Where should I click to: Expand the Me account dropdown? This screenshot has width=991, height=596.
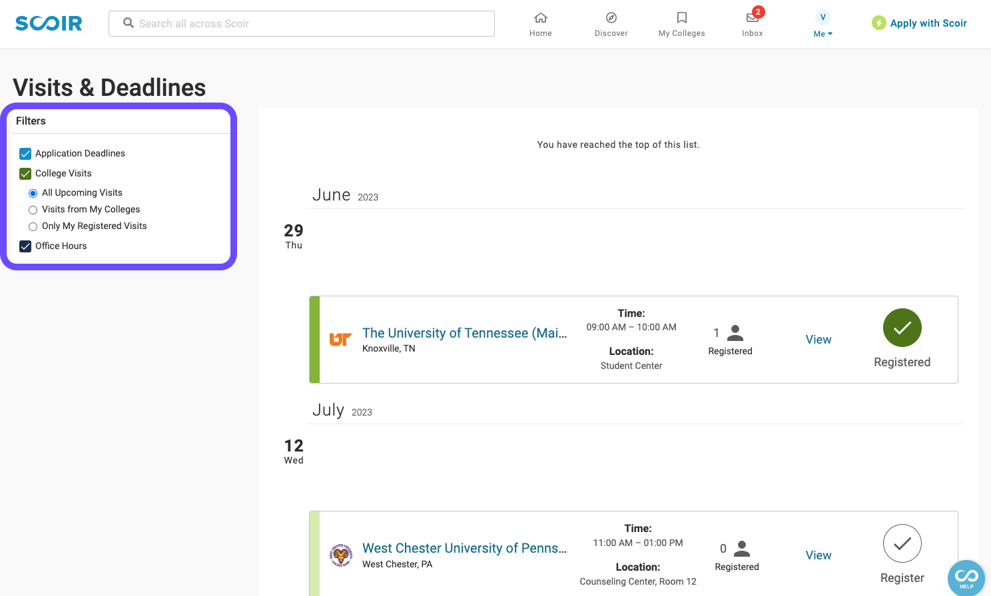click(x=823, y=34)
